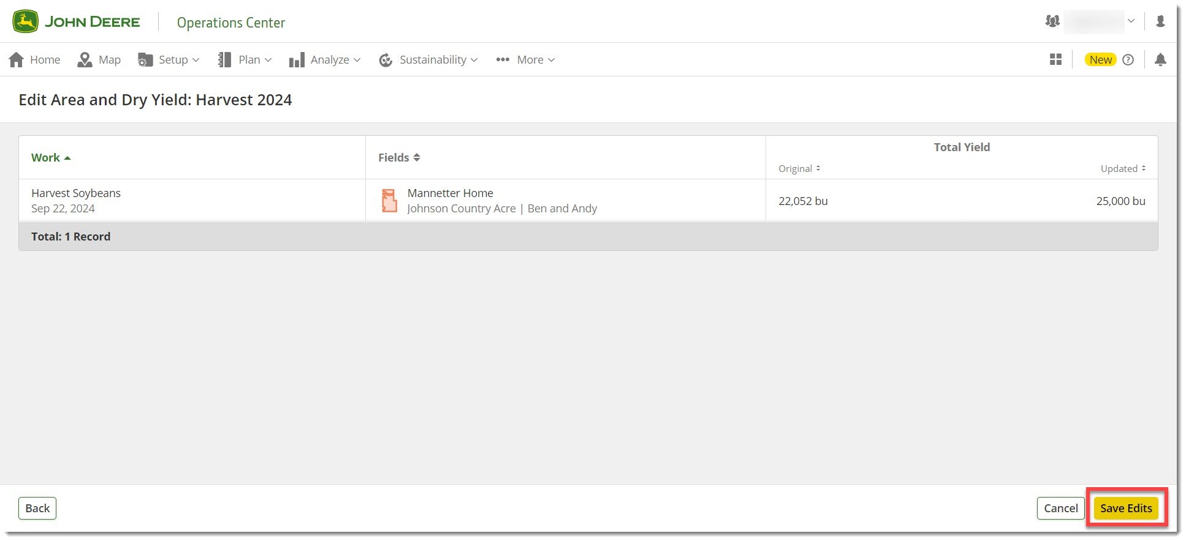This screenshot has height=541, width=1186.
Task: Open the Analyze menu
Action: coord(325,59)
